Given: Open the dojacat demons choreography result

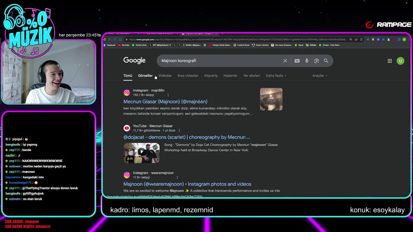Looking at the screenshot, I should click(186, 137).
